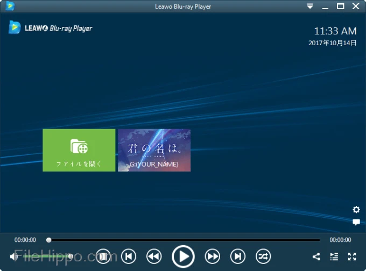Viewport: 366px width, 271px height.
Task: Mute the audio via speaker icon
Action: point(14,256)
